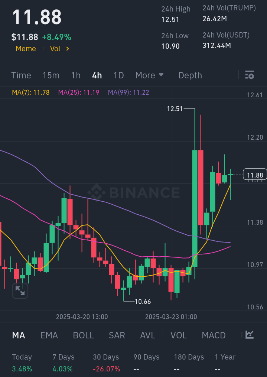Open chart settings icon

[250, 75]
